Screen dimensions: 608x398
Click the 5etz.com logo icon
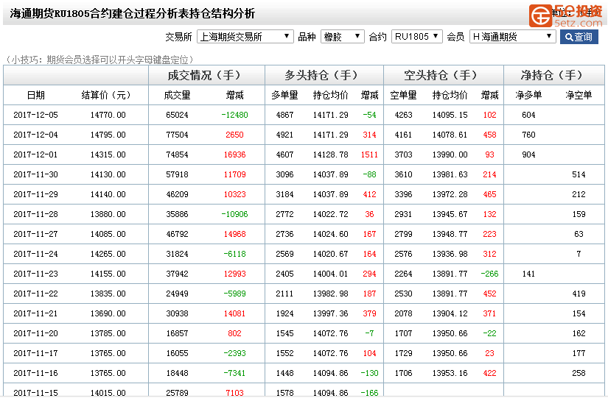tap(540, 15)
